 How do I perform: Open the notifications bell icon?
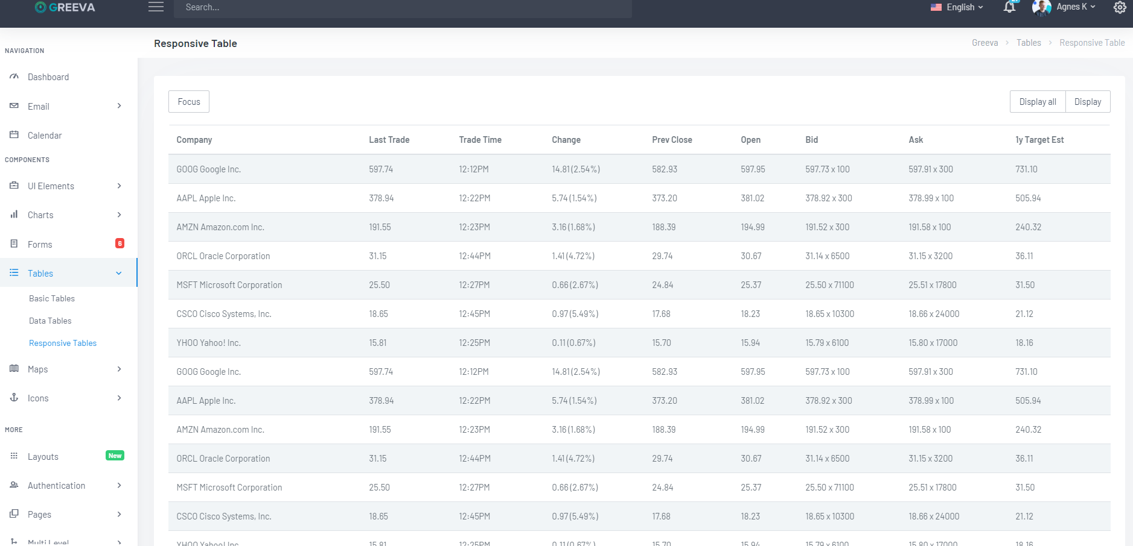click(1009, 7)
